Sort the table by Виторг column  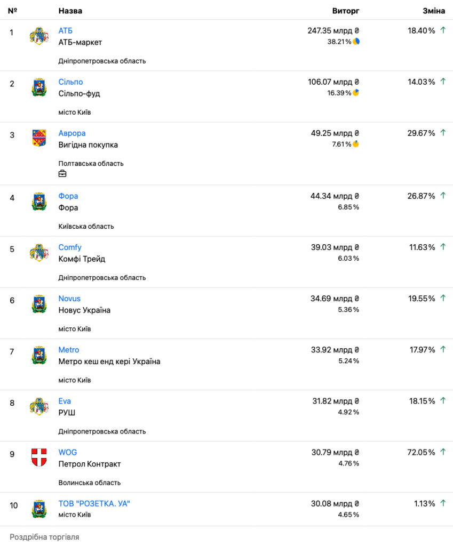(346, 11)
